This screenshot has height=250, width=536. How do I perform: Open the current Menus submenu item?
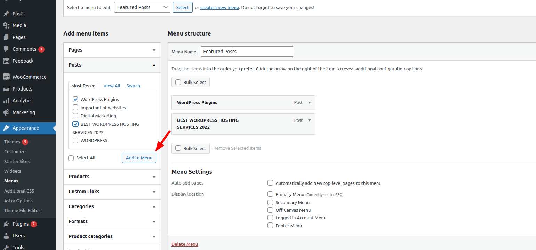pyautogui.click(x=11, y=181)
